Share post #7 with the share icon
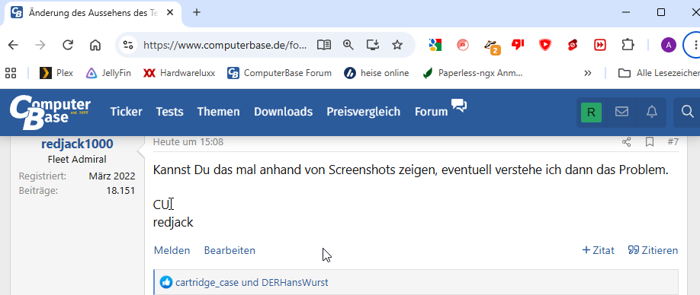The height and width of the screenshot is (295, 700). 627,142
